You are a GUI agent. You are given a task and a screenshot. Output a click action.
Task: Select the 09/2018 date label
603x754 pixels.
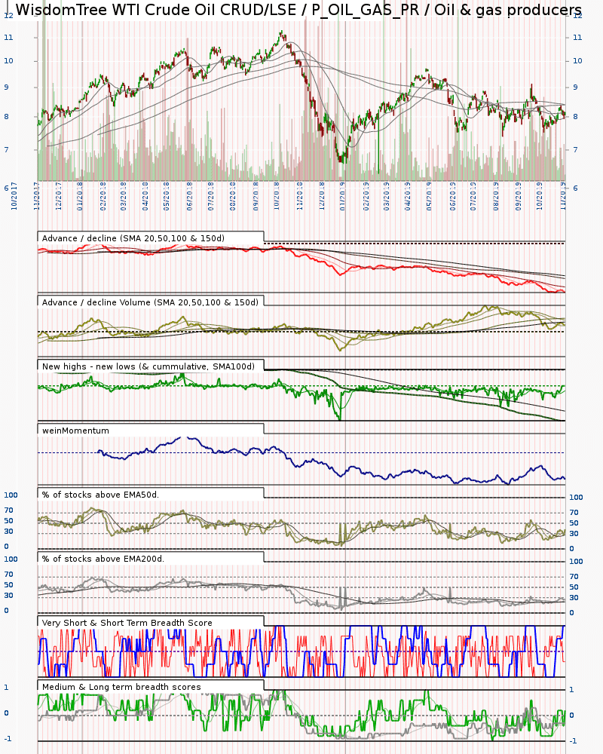click(x=256, y=196)
